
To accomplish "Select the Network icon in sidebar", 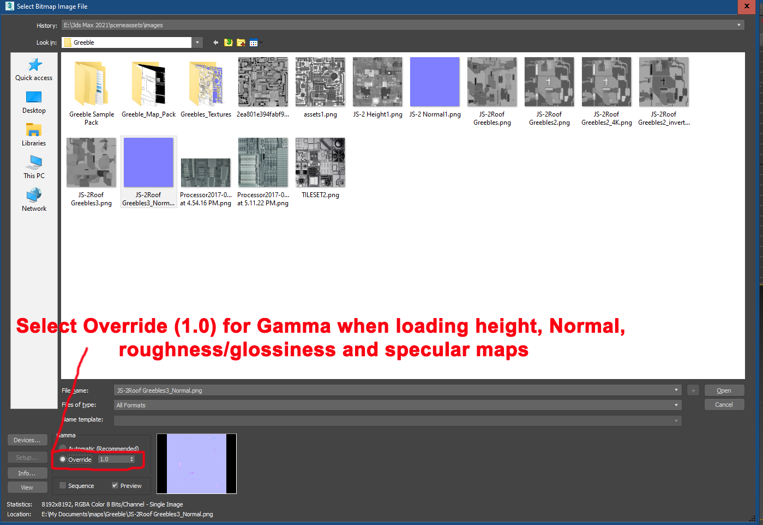I will (33, 197).
